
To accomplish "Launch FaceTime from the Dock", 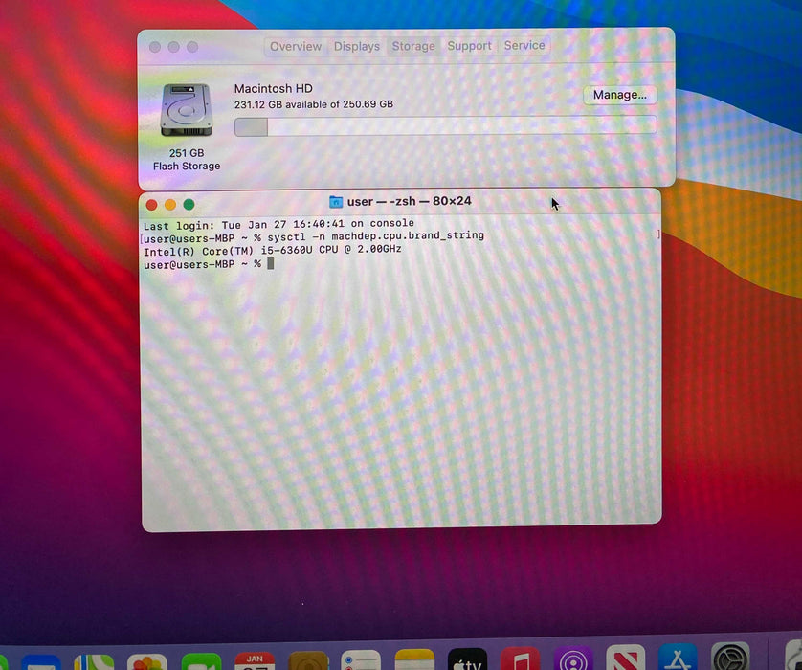I will (x=202, y=661).
